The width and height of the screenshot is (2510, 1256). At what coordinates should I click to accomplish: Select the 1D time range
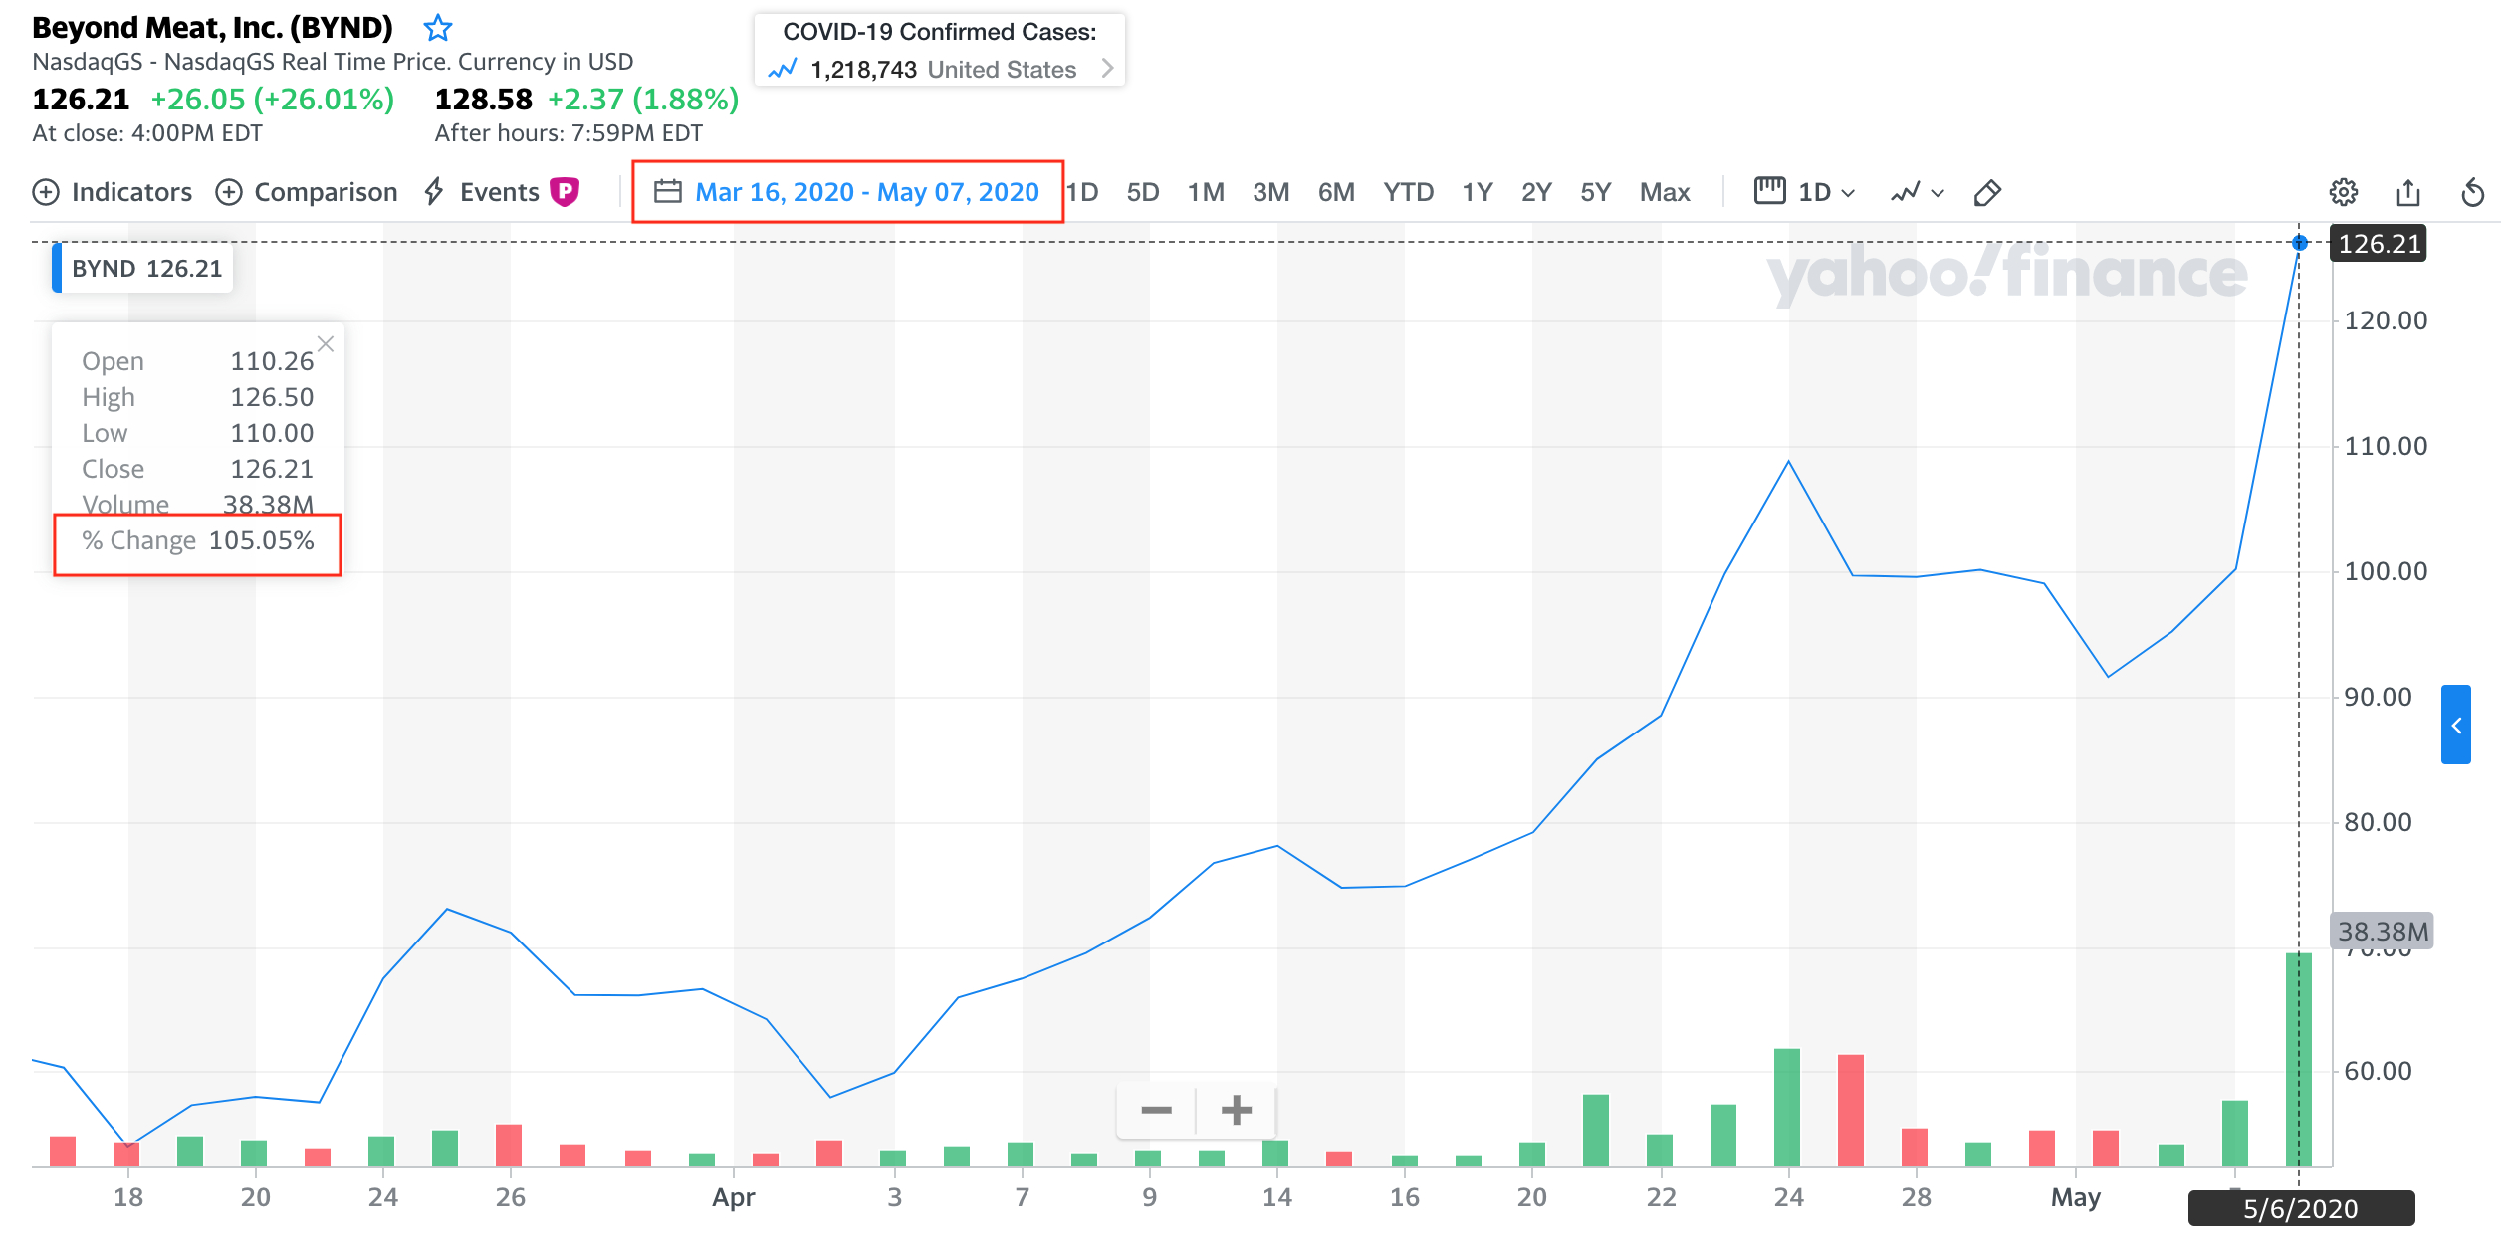pyautogui.click(x=1082, y=192)
